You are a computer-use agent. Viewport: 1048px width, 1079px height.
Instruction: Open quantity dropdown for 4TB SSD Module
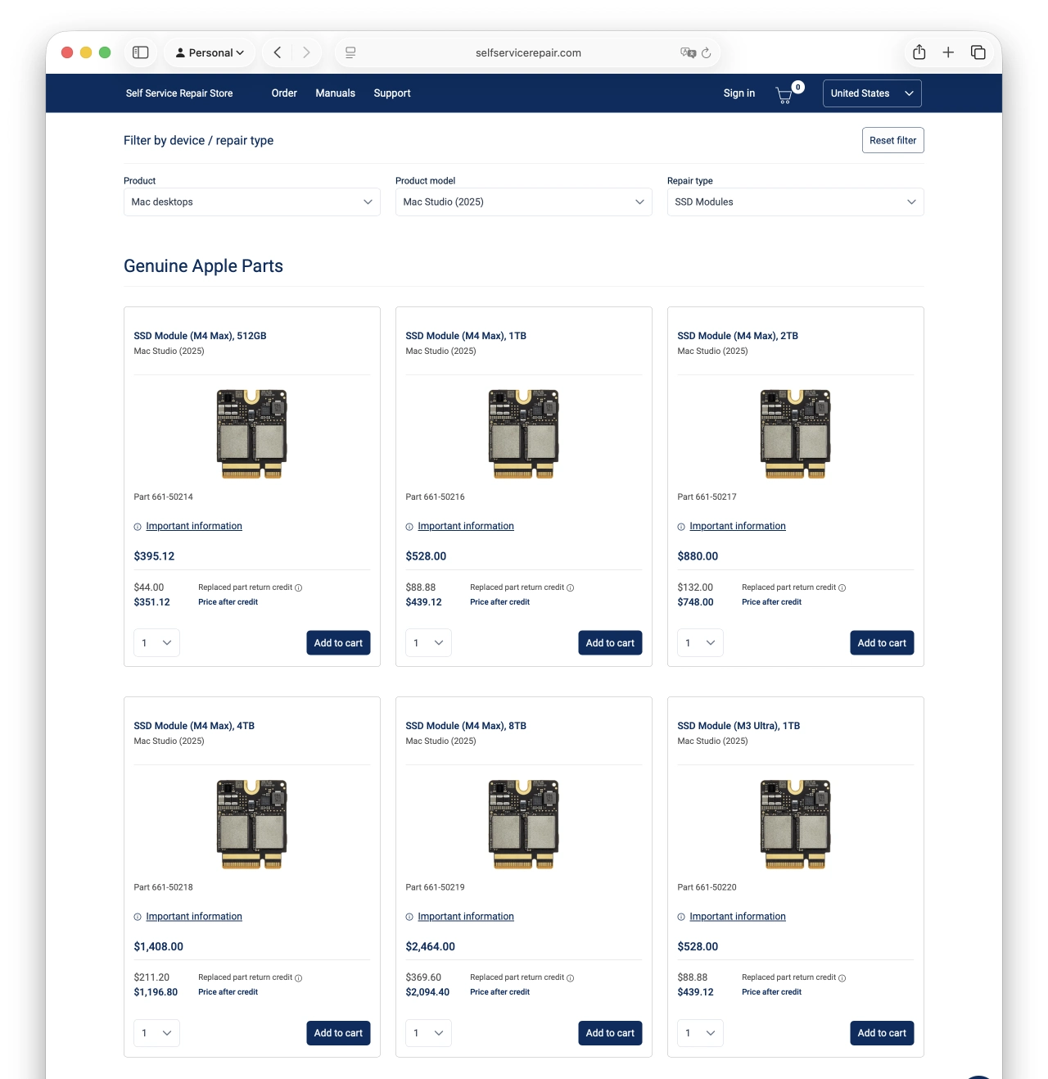(157, 1033)
